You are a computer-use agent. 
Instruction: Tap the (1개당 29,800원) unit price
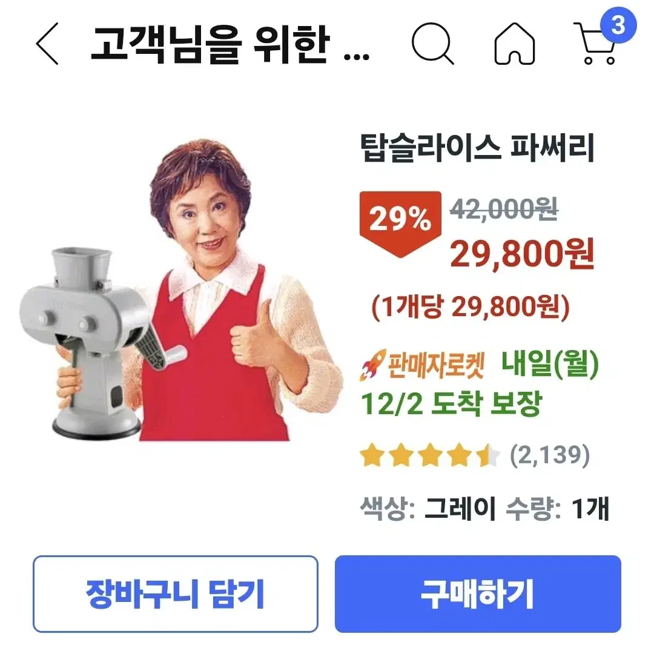pyautogui.click(x=471, y=308)
